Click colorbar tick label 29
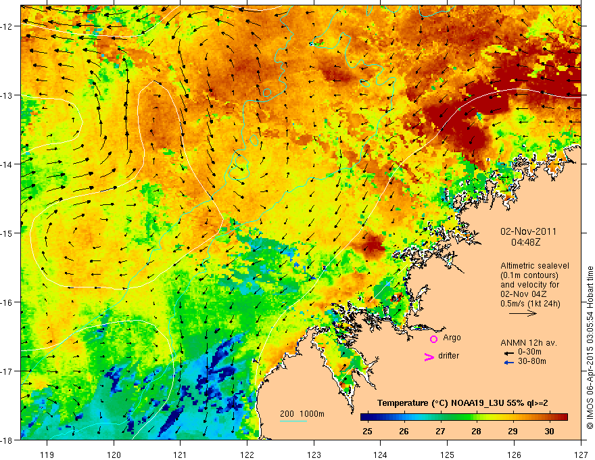Viewport: 595px width, 460px height. point(513,431)
